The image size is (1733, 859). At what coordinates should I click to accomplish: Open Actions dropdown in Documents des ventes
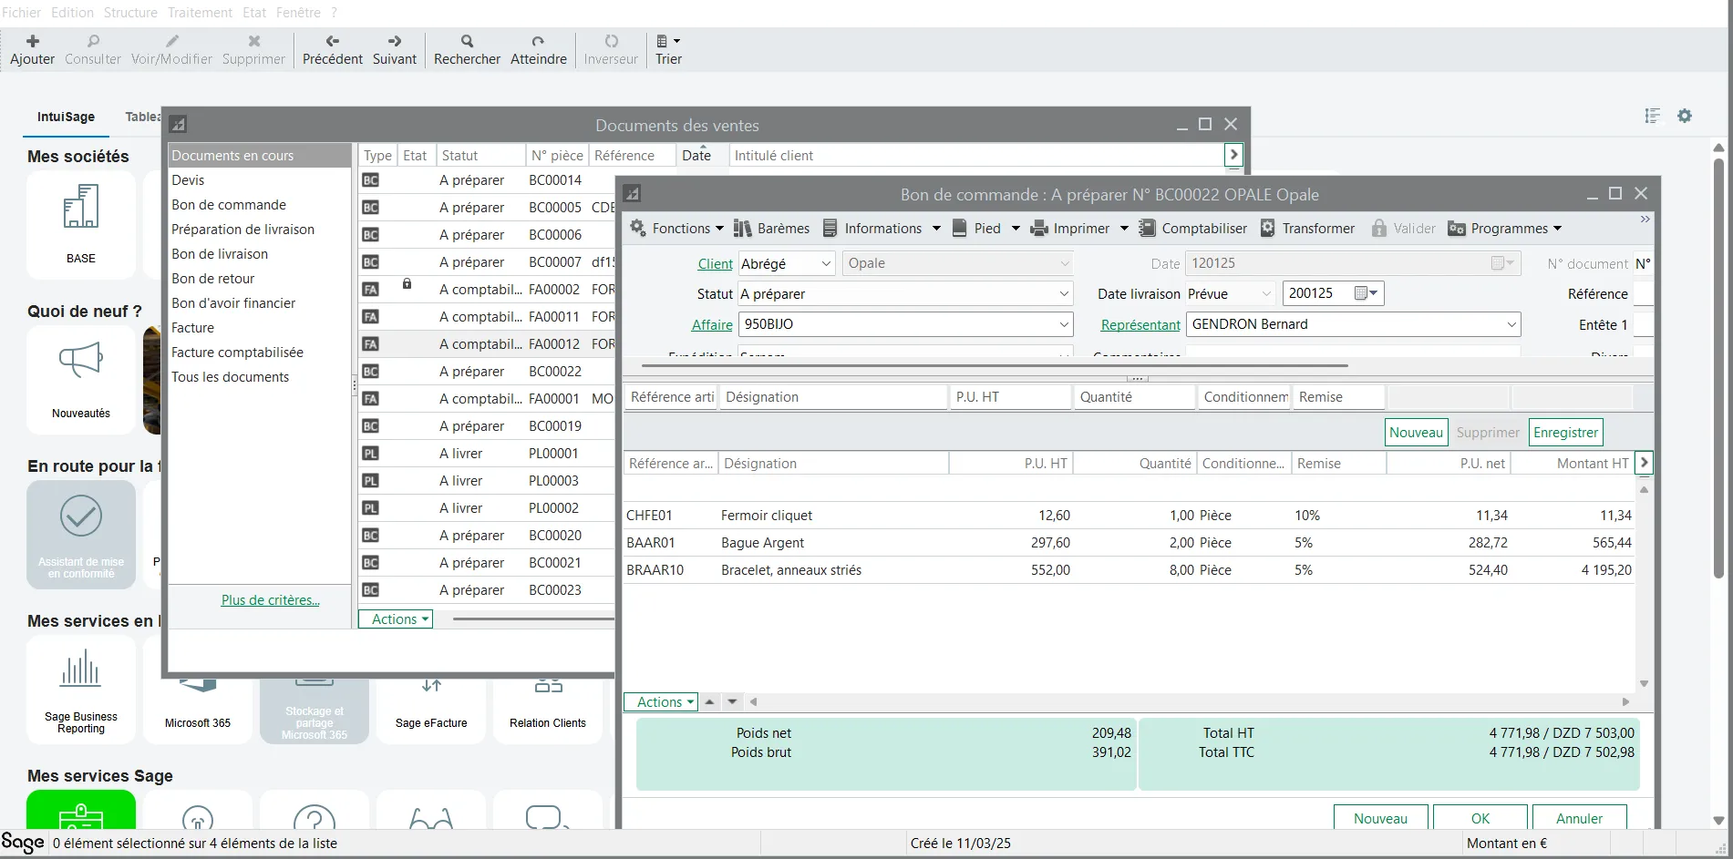pyautogui.click(x=396, y=619)
